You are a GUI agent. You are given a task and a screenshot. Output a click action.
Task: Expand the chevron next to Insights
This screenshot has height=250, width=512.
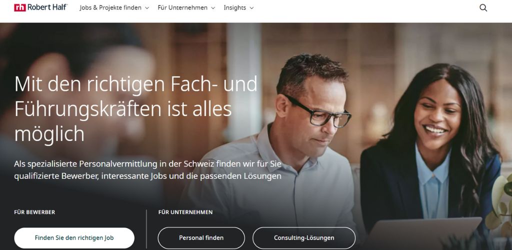coord(251,8)
